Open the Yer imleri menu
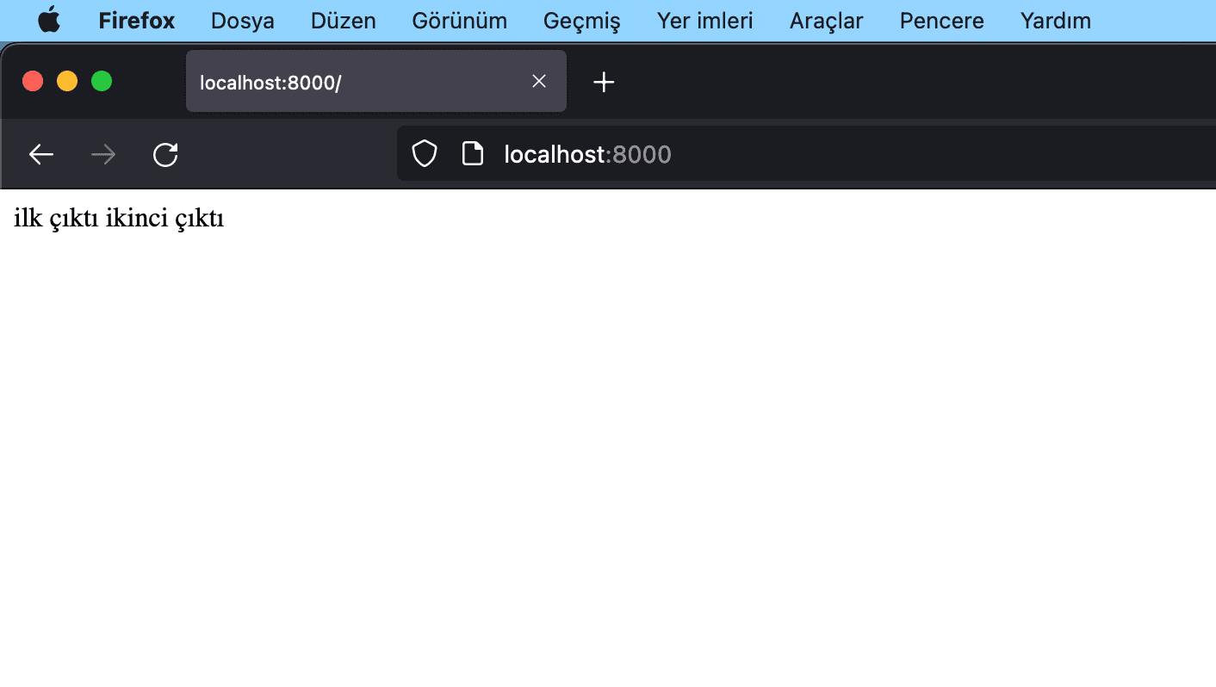 pos(704,21)
